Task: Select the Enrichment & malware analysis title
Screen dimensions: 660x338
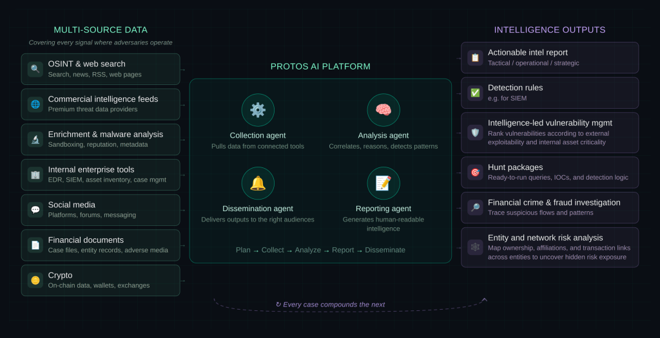Action: pyautogui.click(x=106, y=135)
